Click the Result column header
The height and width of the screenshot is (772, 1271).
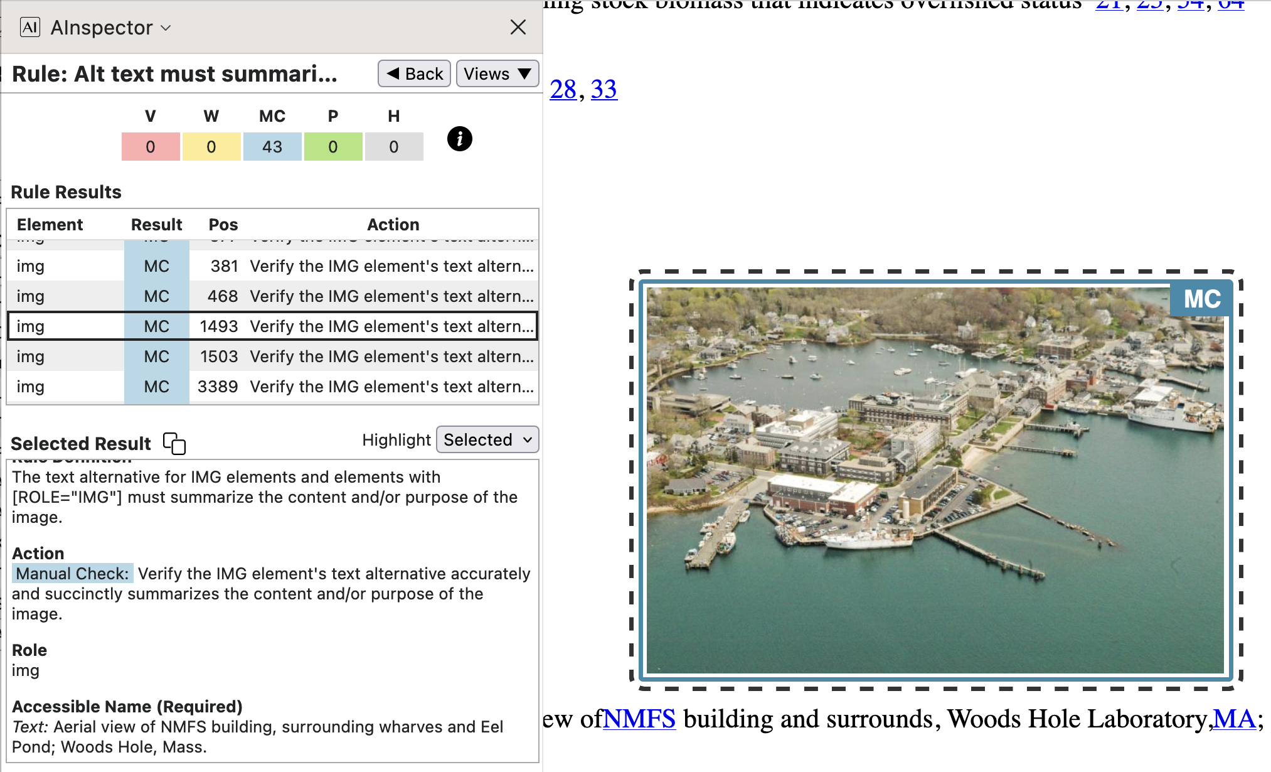[x=156, y=225]
